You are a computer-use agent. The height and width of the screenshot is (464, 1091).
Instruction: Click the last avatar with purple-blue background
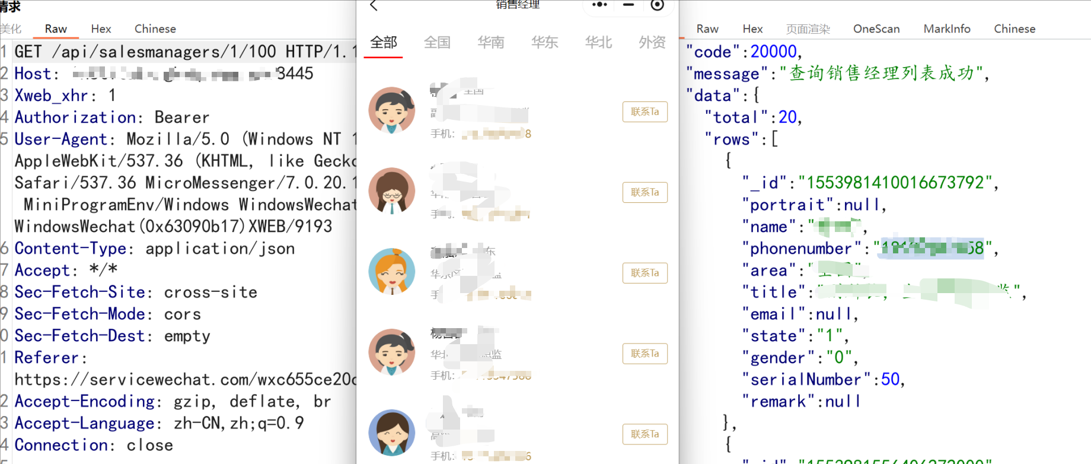pos(391,433)
